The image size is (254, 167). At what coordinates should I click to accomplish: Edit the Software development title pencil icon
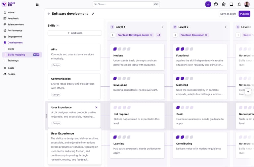(x=93, y=14)
